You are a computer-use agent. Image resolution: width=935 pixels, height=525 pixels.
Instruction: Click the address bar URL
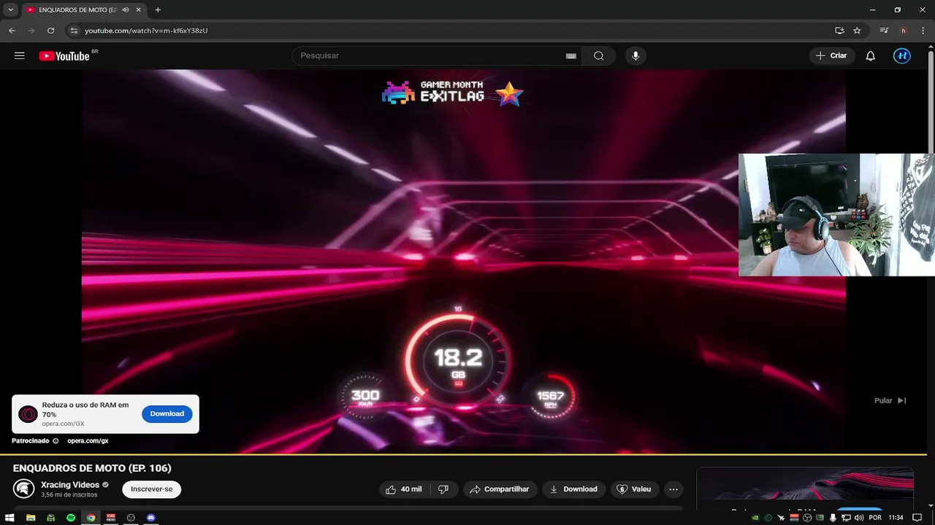(x=146, y=31)
